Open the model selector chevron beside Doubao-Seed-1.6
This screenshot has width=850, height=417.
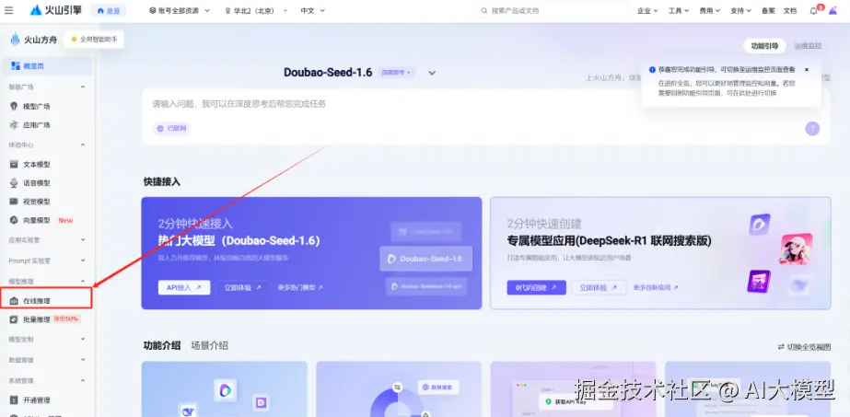click(432, 73)
